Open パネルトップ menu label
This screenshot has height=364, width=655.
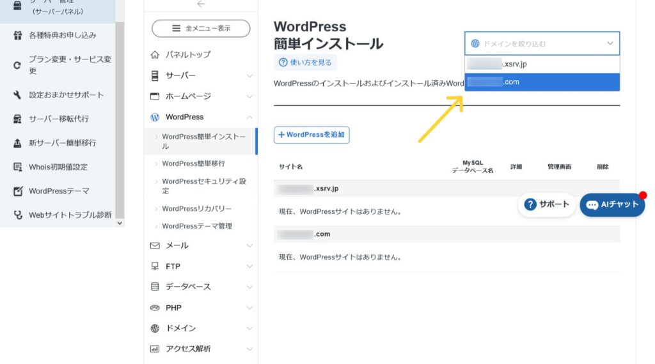188,55
